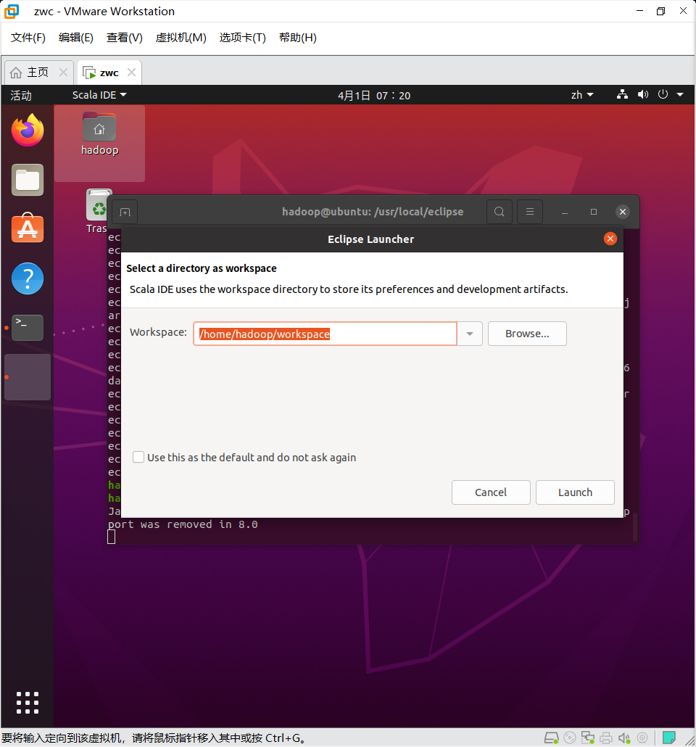
Task: Open the terminal hamburger menu
Action: (530, 212)
